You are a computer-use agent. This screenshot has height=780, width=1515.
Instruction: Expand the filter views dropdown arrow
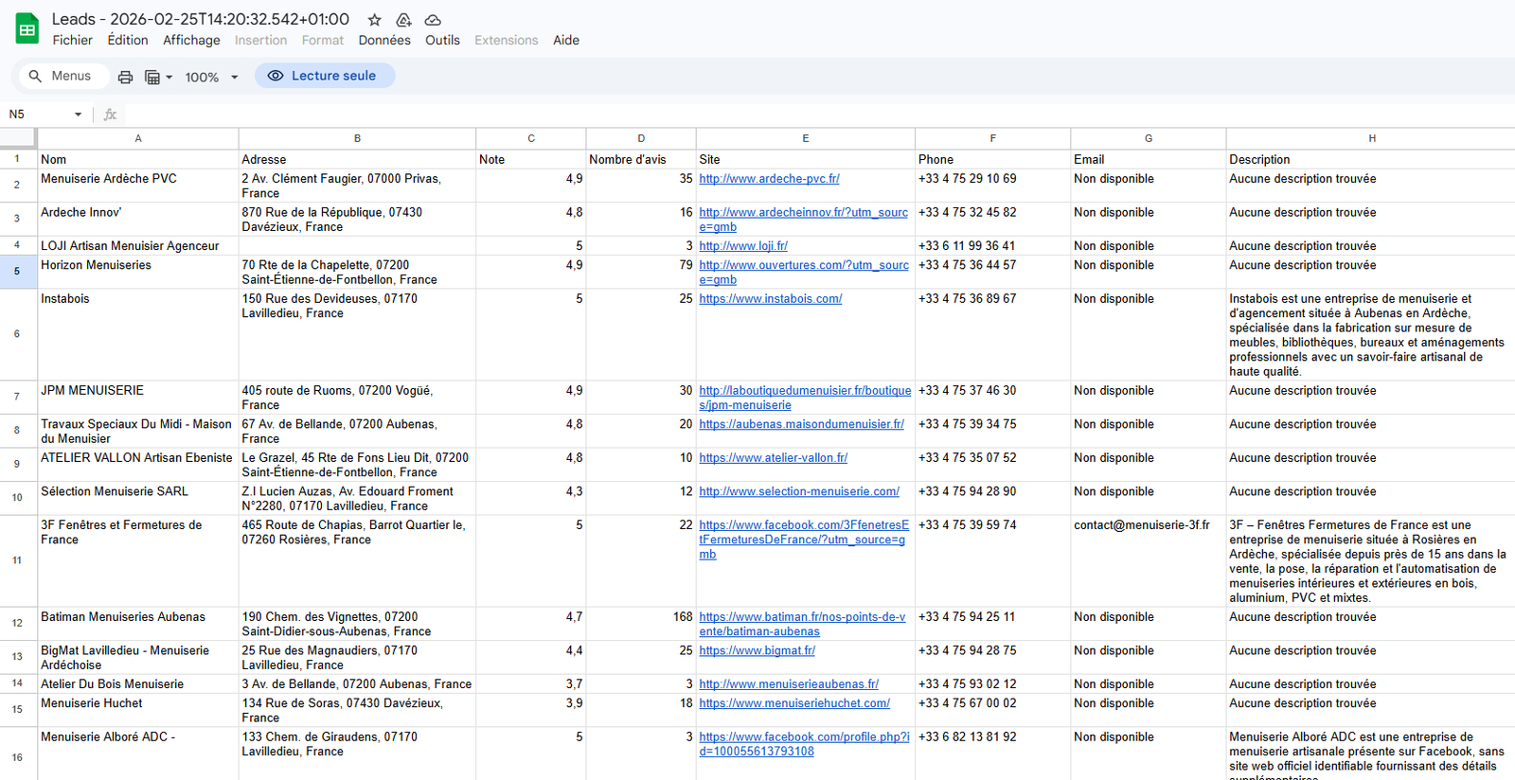[x=169, y=78]
